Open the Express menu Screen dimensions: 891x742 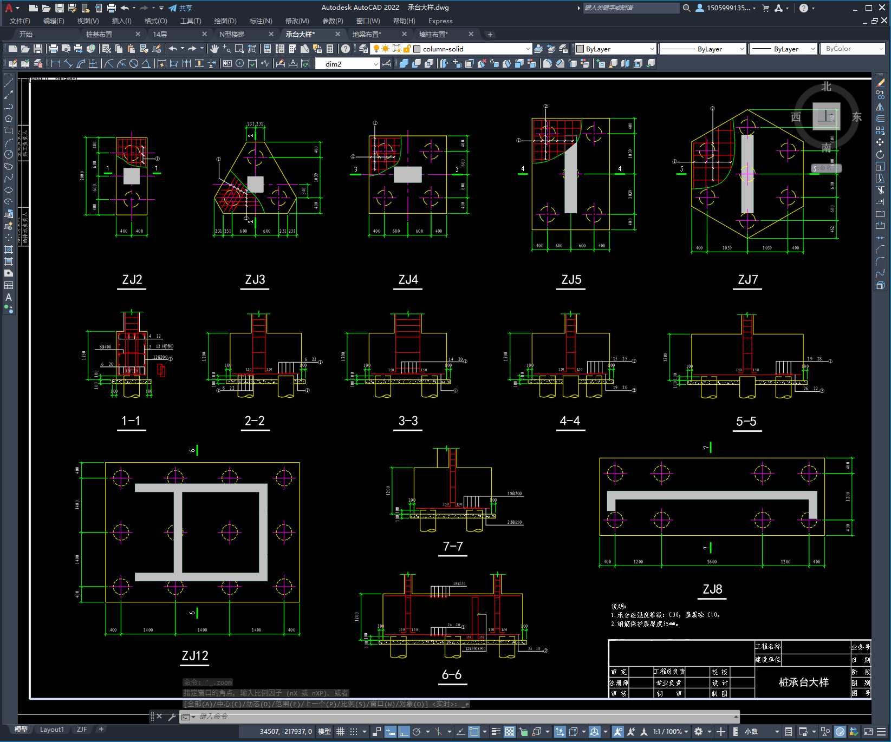tap(440, 21)
